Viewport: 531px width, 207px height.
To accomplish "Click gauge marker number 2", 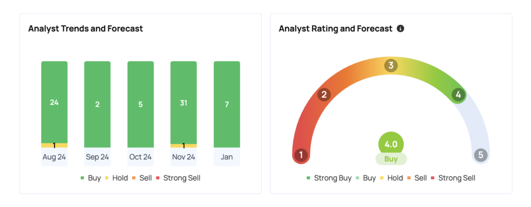I will point(325,94).
